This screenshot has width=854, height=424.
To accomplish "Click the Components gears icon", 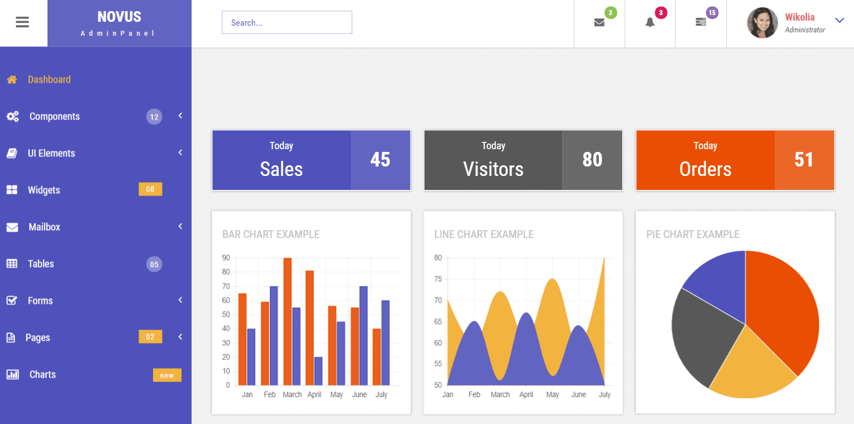I will point(12,117).
